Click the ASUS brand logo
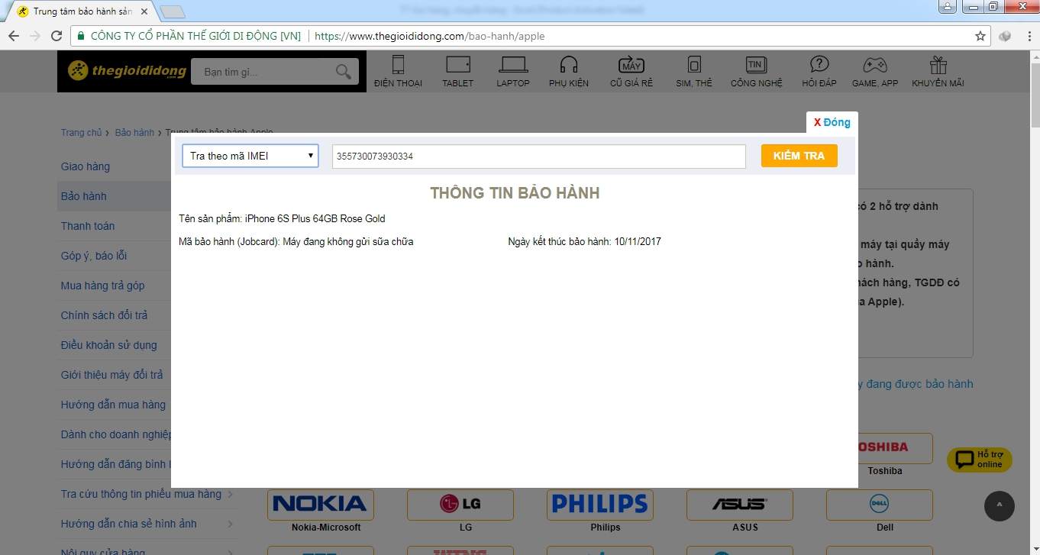Image resolution: width=1040 pixels, height=555 pixels. coord(740,505)
